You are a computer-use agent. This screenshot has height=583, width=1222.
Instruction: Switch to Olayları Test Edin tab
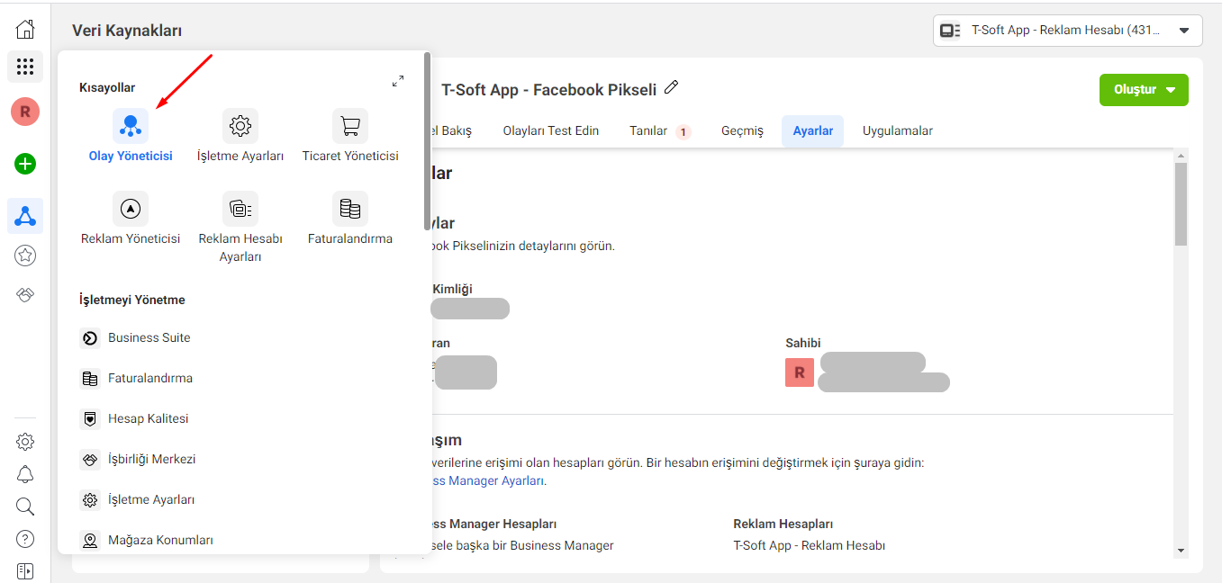point(551,131)
